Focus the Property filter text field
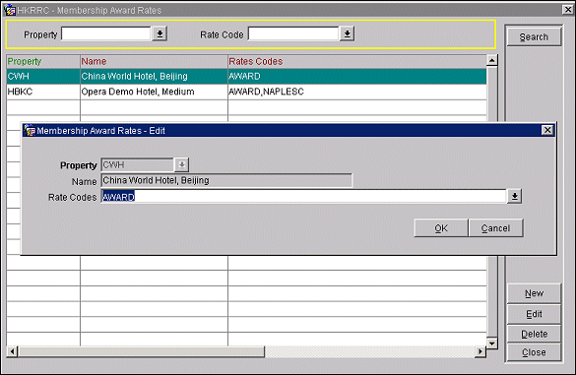Screen dimensions: 576x375 (106, 33)
